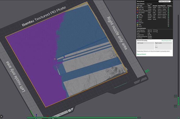Collapse the Slicing Result panel
Image resolution: width=180 pixels, height=119 pixels.
click(x=172, y=1)
